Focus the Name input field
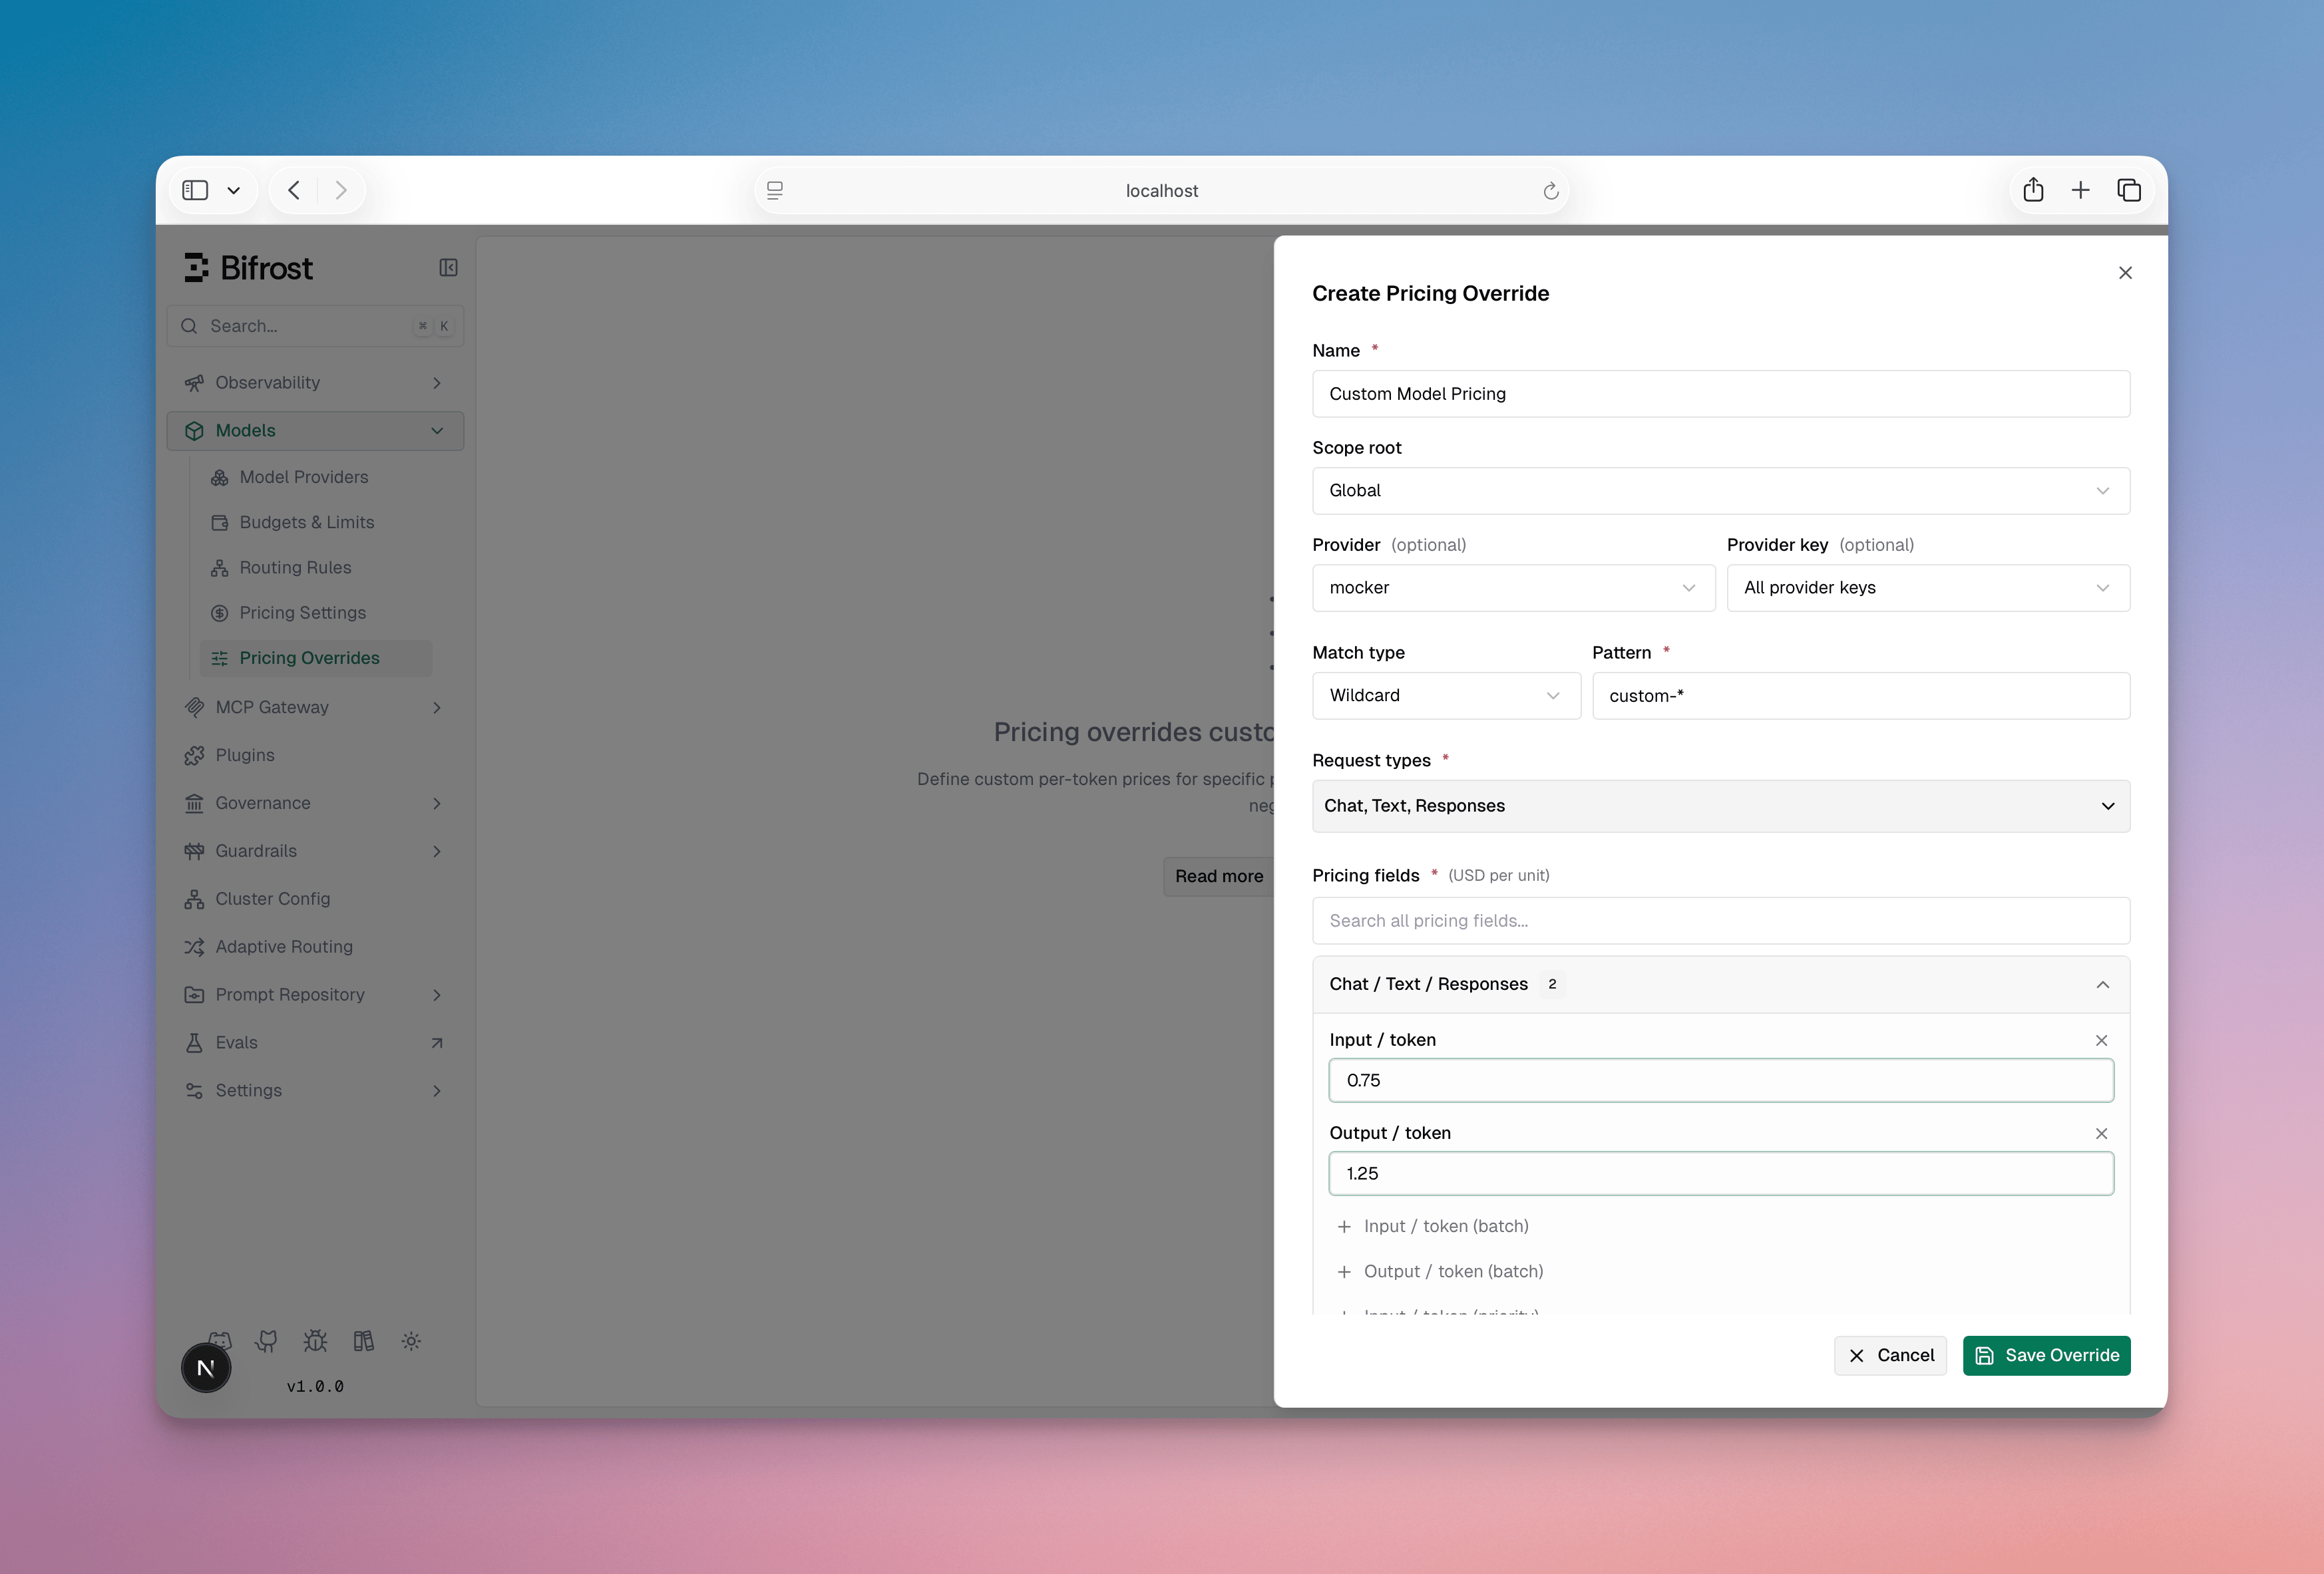 pyautogui.click(x=1721, y=394)
